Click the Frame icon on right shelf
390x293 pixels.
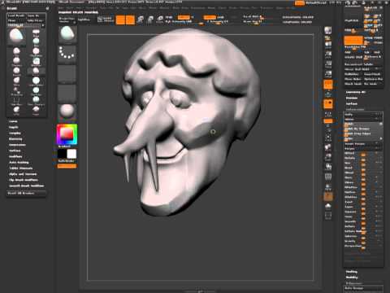tap(328, 138)
